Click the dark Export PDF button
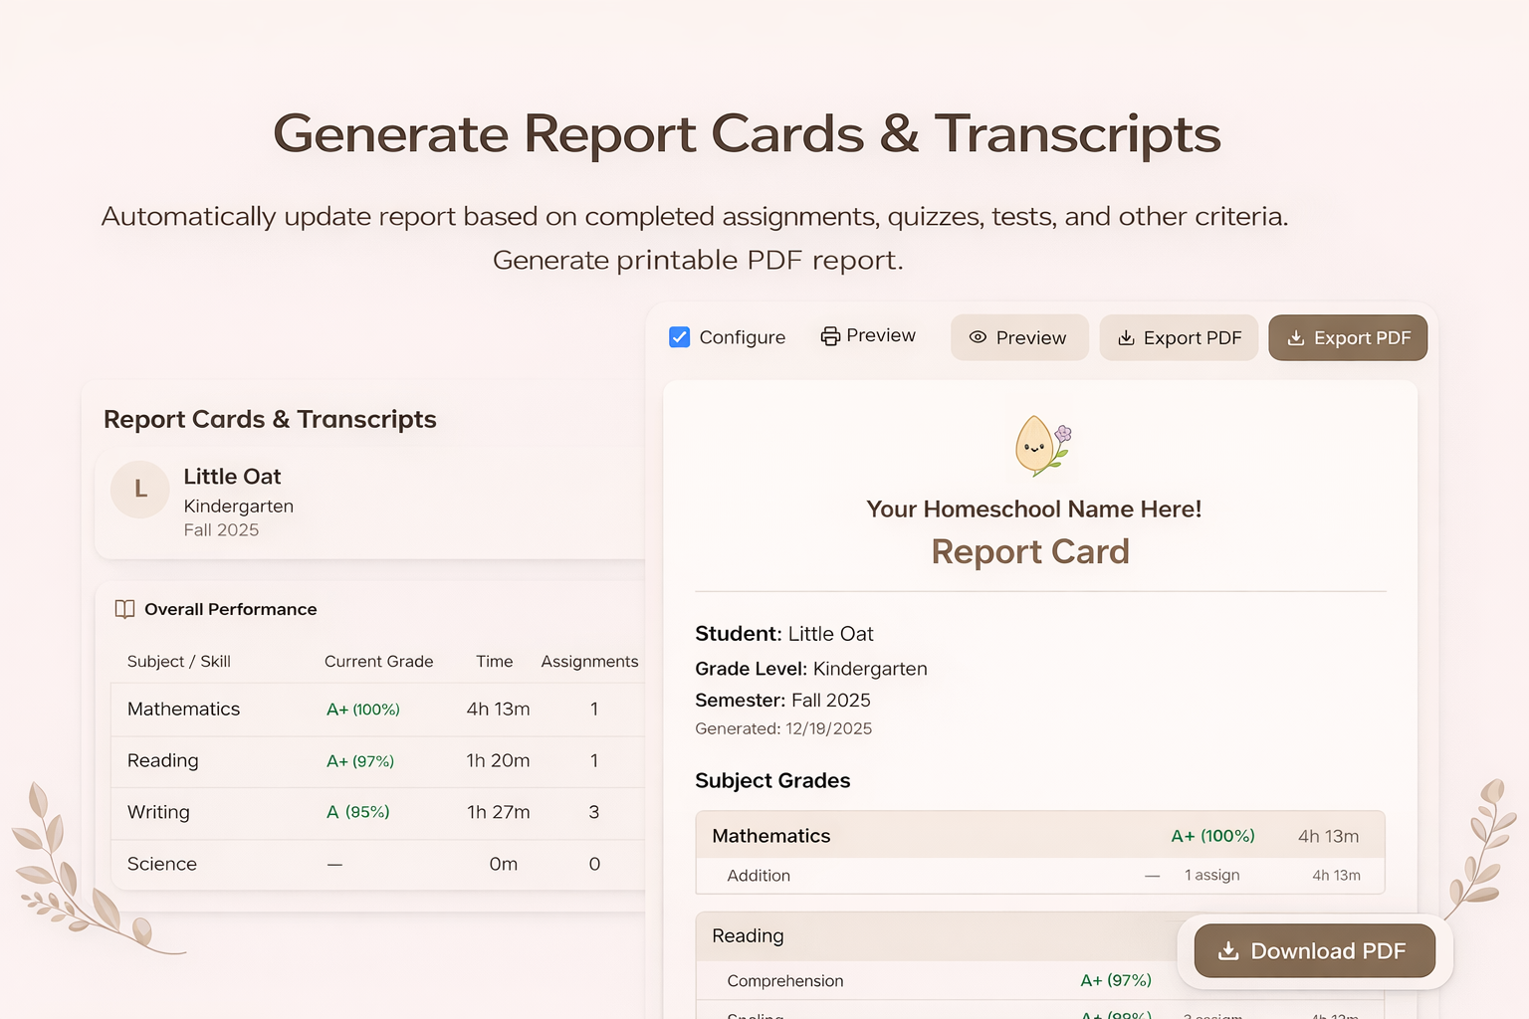The width and height of the screenshot is (1529, 1019). [x=1348, y=338]
